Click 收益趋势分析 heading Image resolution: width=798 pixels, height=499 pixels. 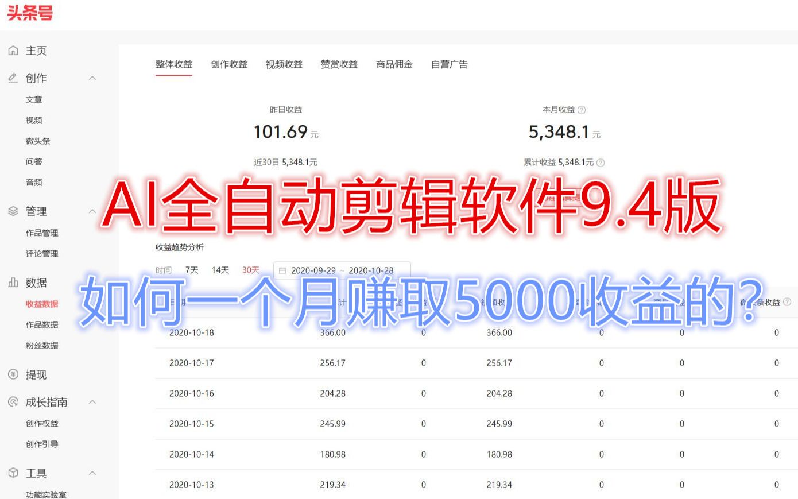pyautogui.click(x=180, y=247)
